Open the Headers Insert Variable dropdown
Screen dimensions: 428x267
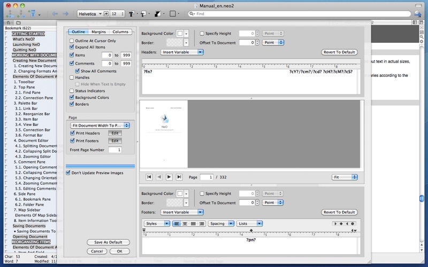[x=182, y=52]
